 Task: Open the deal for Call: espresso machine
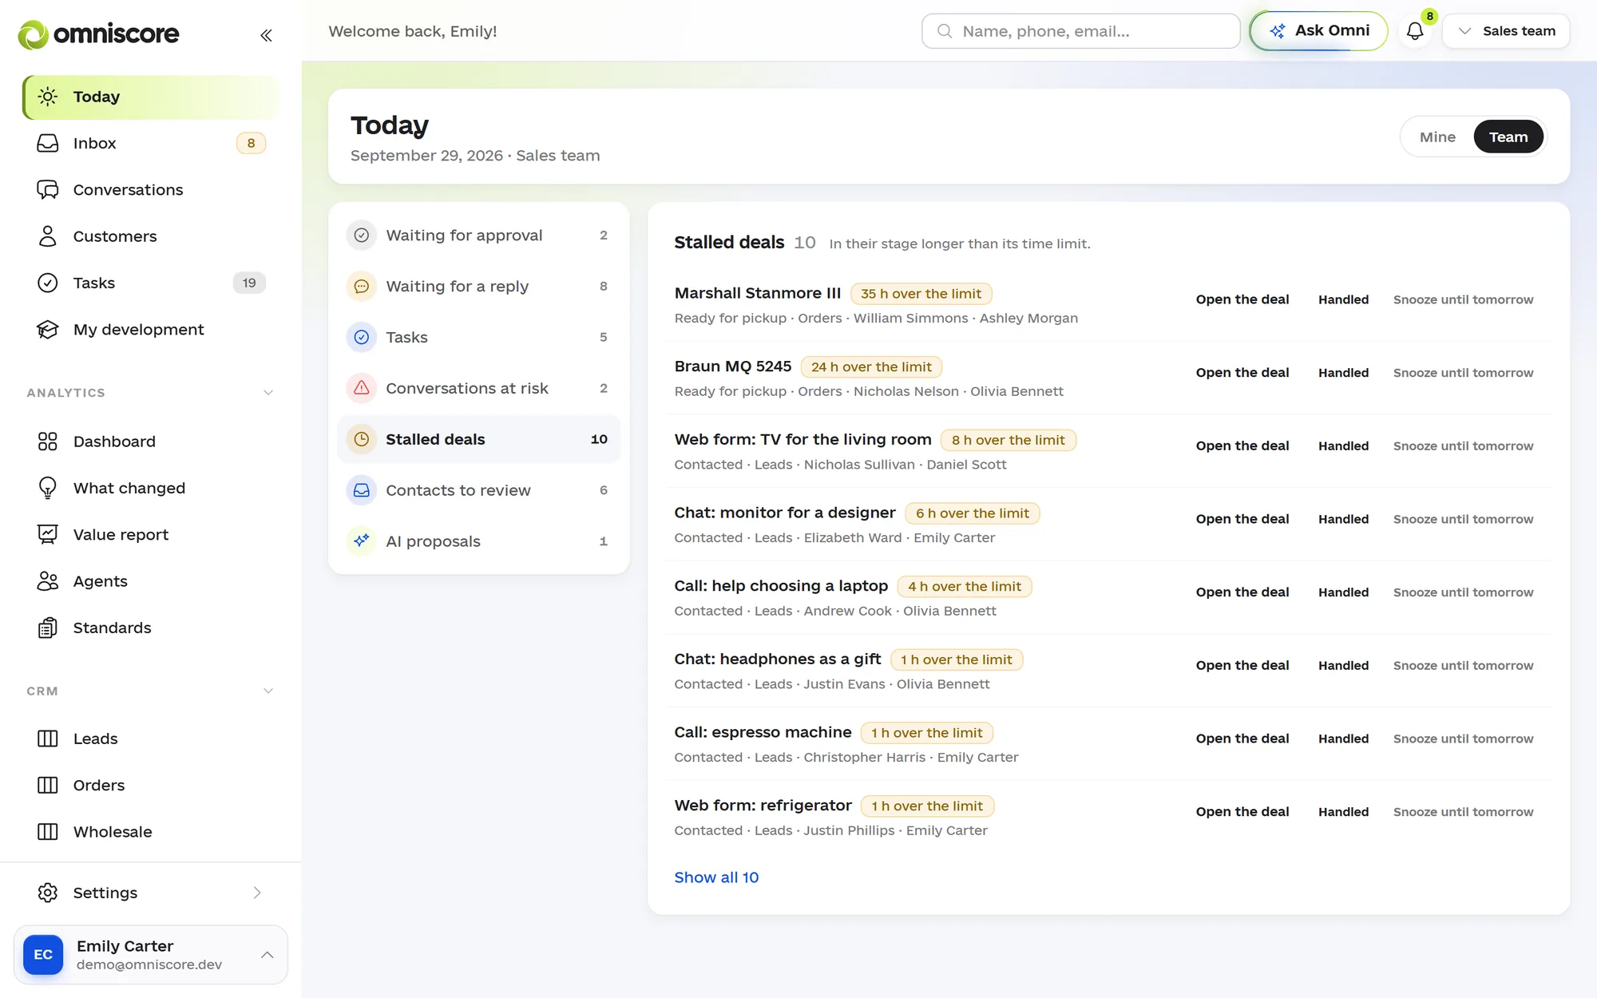1242,739
